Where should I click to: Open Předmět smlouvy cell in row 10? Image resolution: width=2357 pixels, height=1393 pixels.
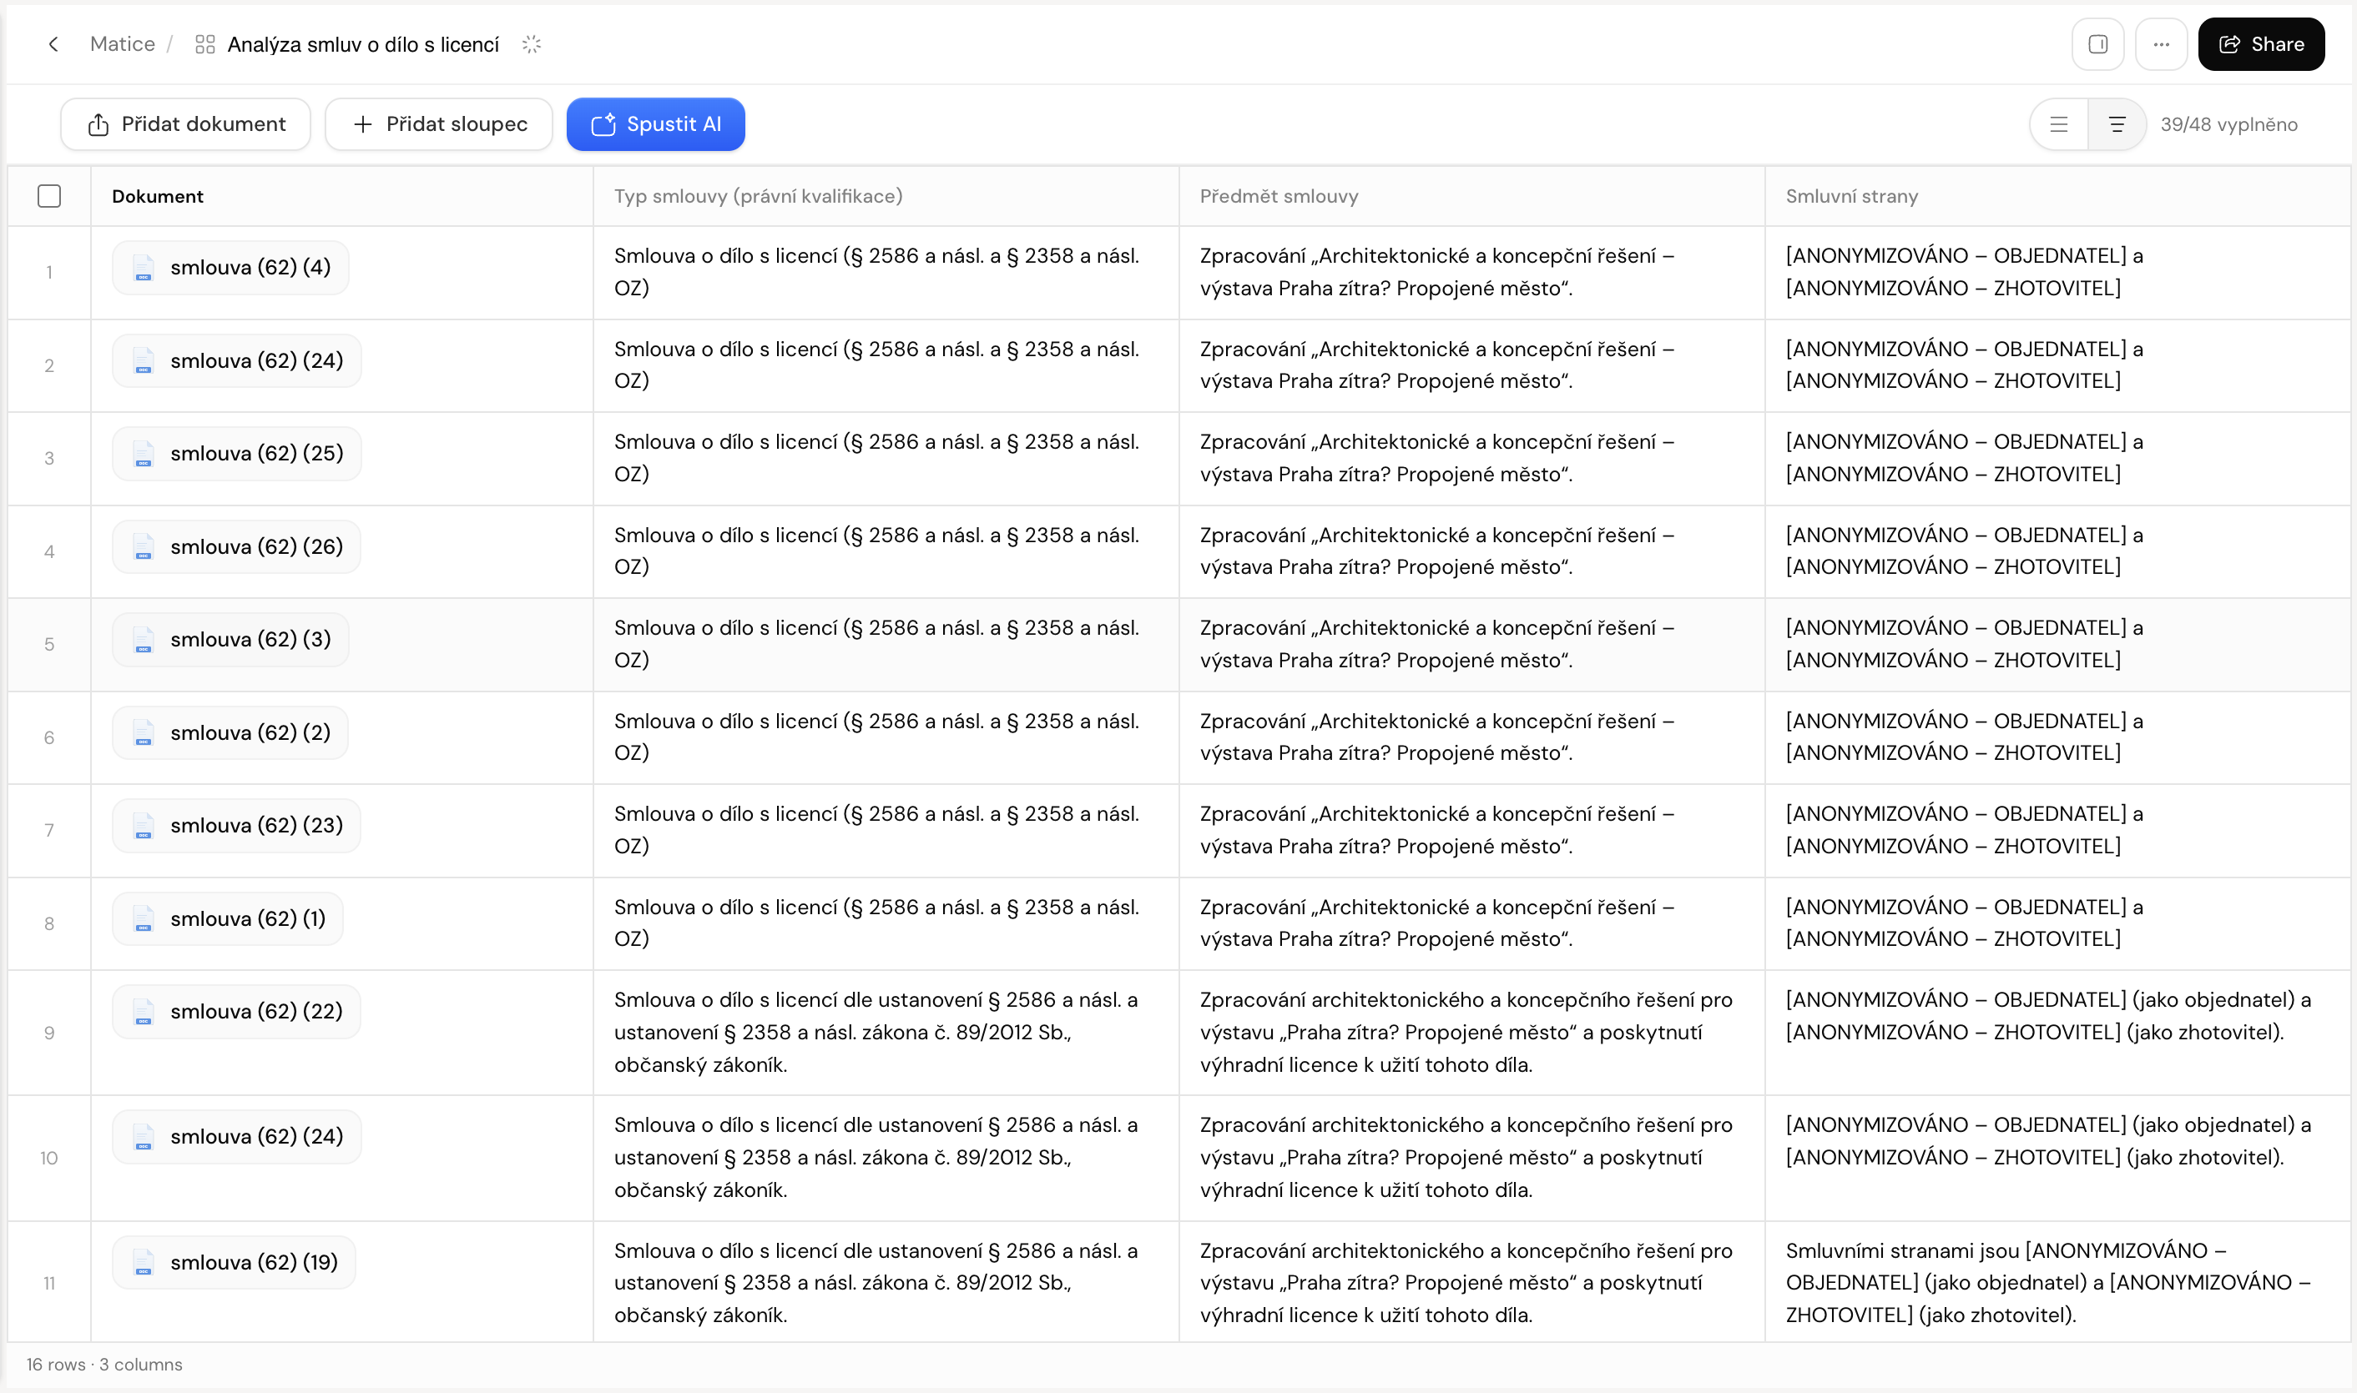tap(1471, 1158)
